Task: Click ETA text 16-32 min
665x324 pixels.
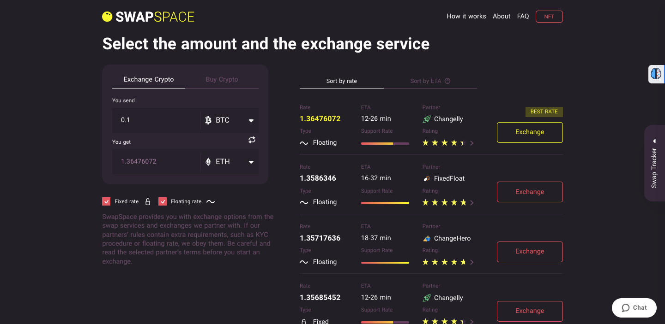Action: (376, 178)
